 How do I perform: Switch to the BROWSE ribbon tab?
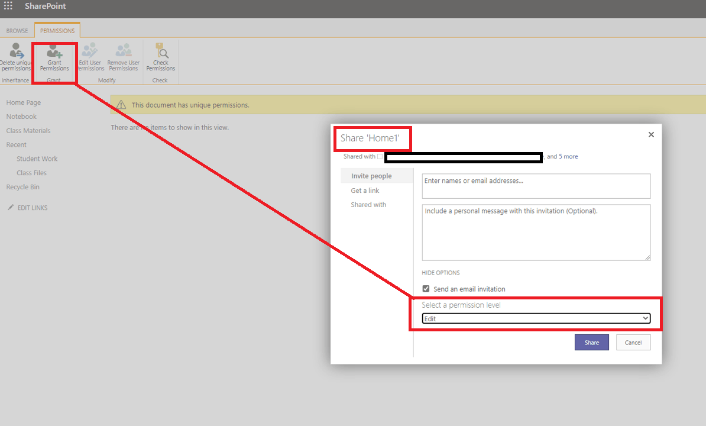(x=17, y=31)
